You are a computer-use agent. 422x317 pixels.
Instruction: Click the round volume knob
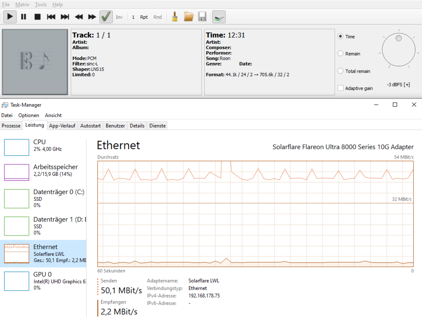pos(399,50)
